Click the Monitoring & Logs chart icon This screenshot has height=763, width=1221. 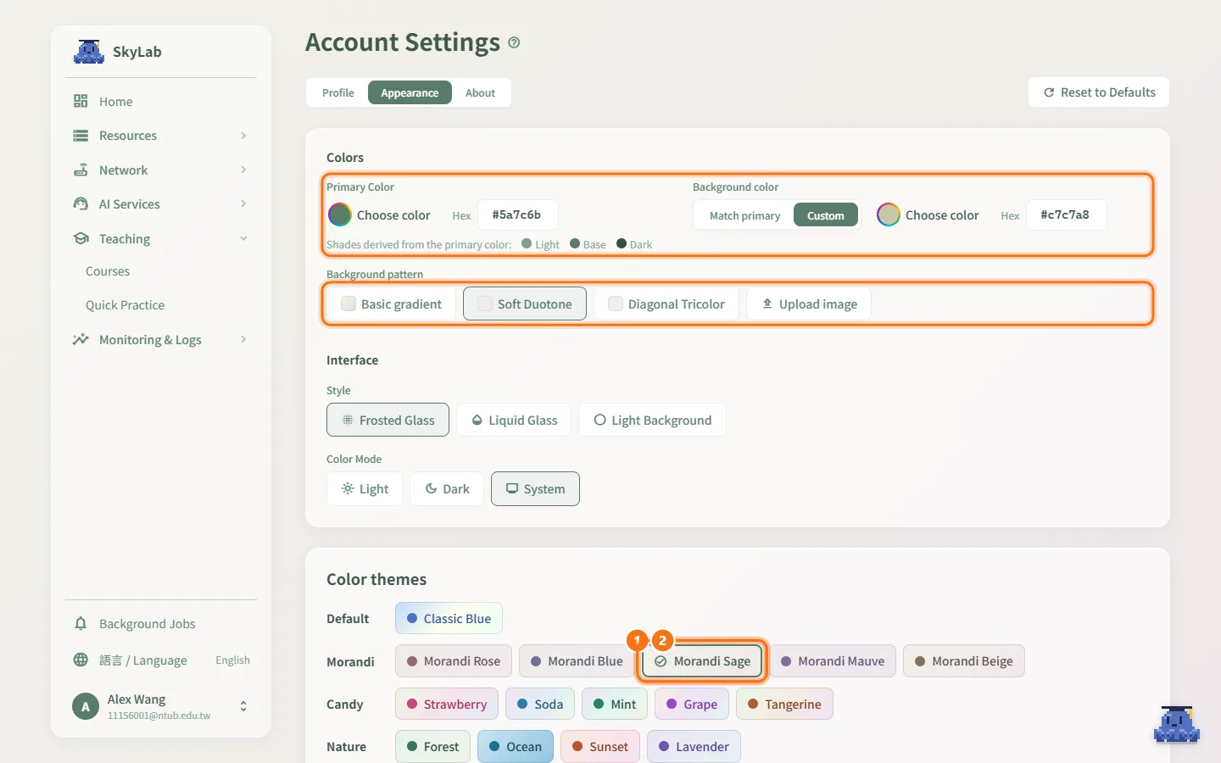(x=81, y=339)
